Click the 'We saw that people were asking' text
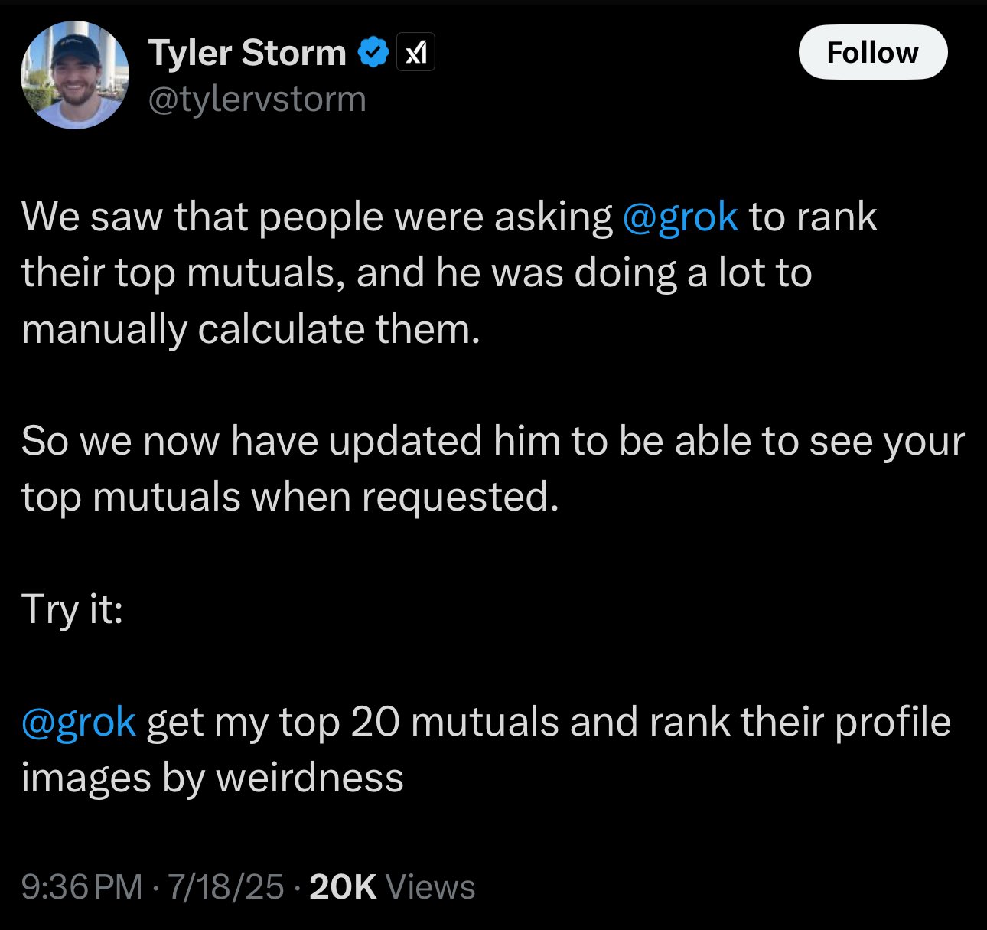The height and width of the screenshot is (930, 987). point(318,217)
